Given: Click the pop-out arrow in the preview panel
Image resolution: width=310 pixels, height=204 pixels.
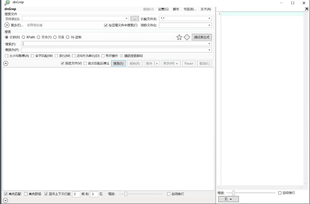Looking at the screenshot, I should tap(306, 9).
